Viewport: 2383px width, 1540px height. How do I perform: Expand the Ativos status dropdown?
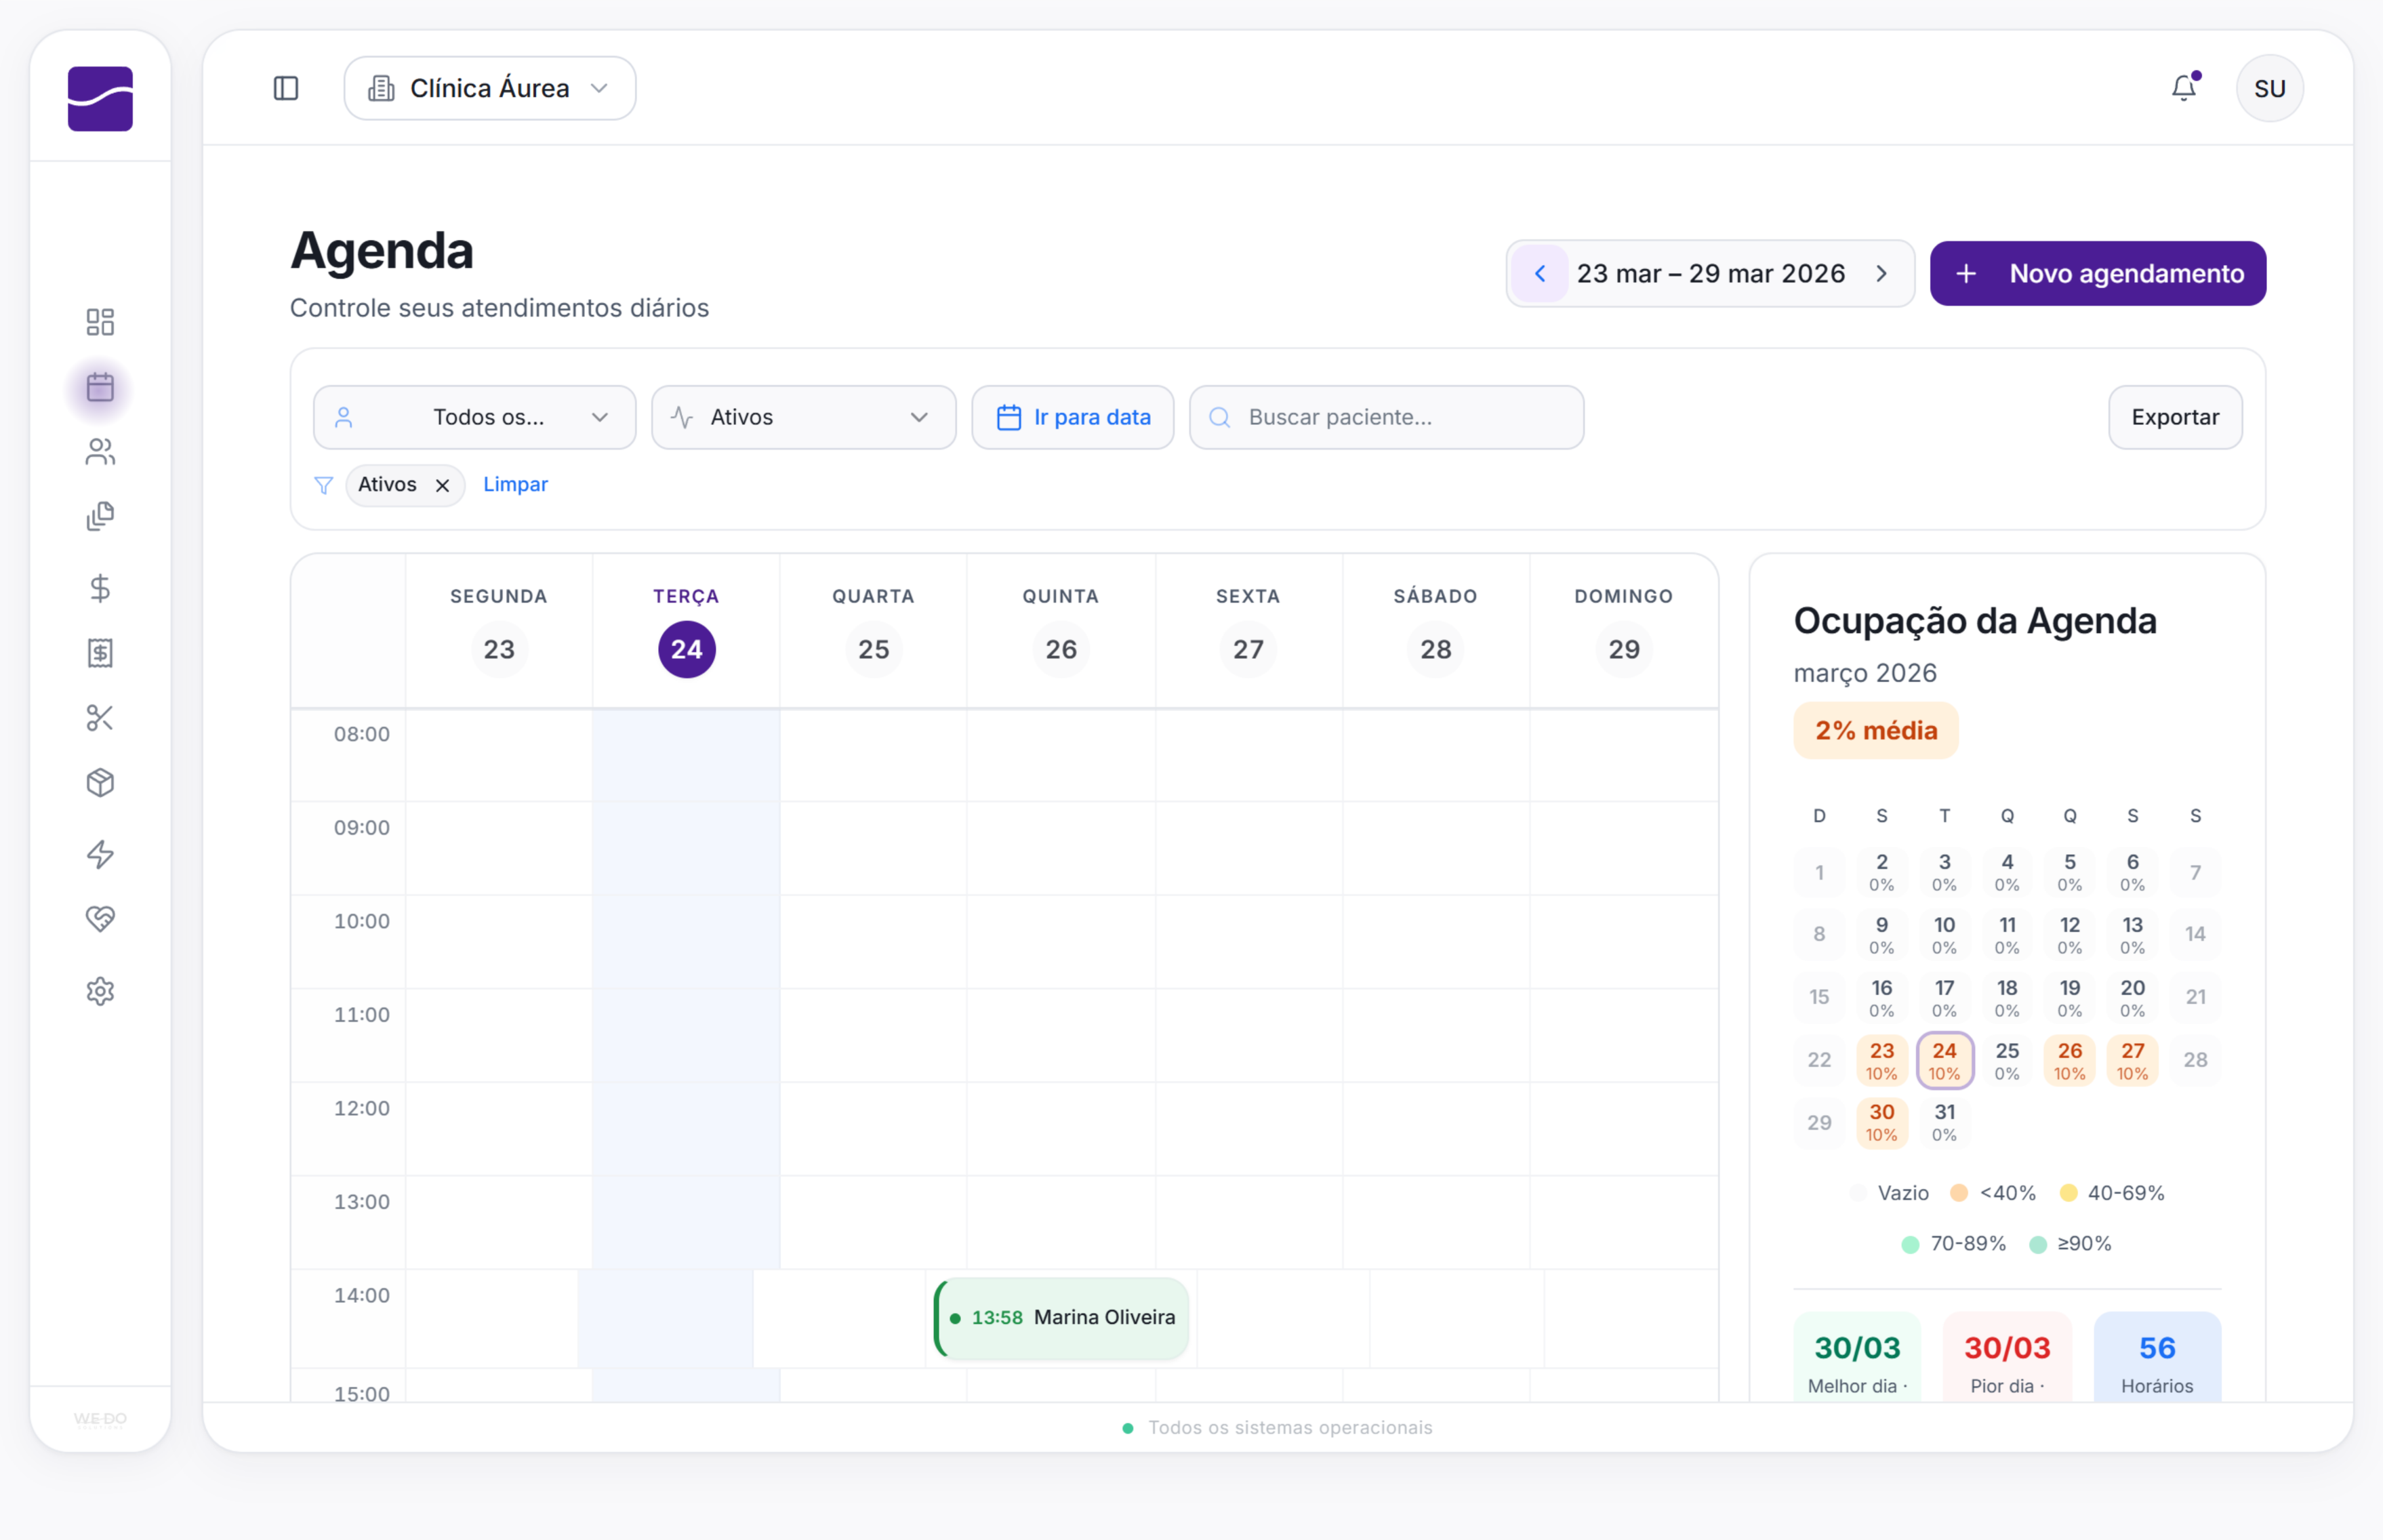803,417
